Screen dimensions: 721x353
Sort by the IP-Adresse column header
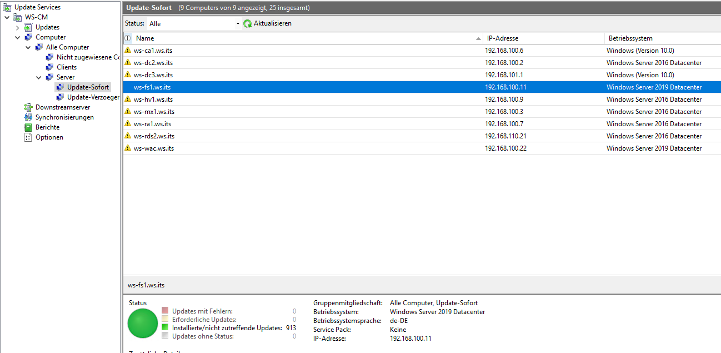pyautogui.click(x=544, y=38)
